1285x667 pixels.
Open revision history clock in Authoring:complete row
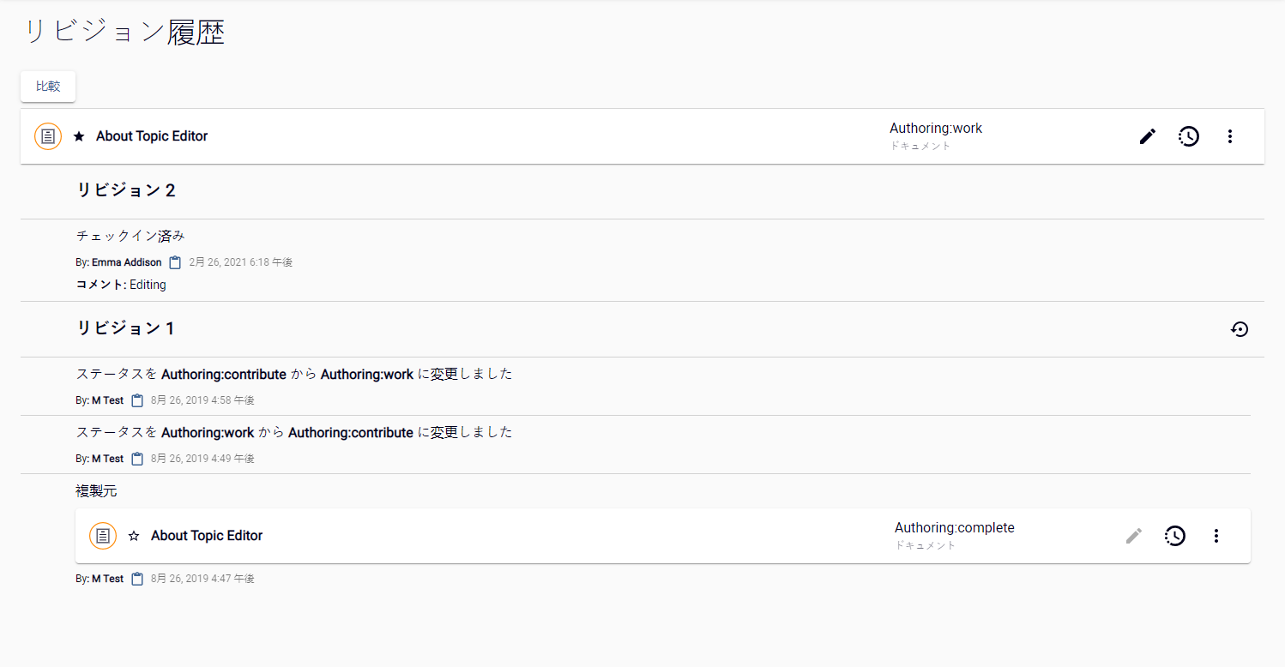pos(1175,536)
